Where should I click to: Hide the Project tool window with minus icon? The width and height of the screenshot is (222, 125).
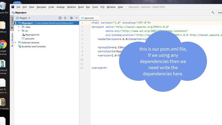77,18
